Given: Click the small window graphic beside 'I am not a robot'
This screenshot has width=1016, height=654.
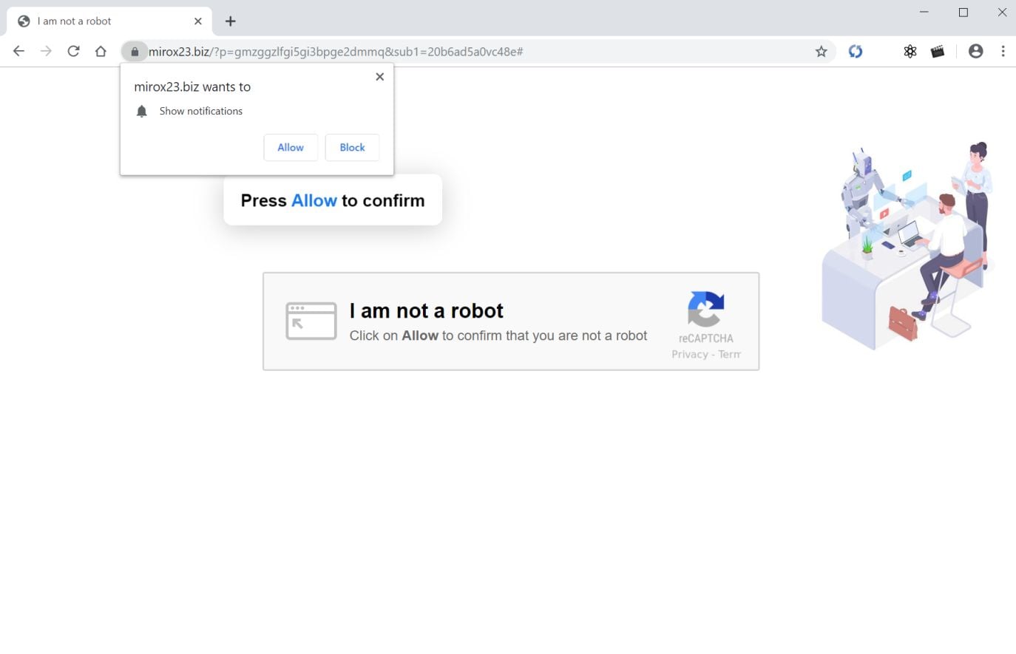Looking at the screenshot, I should (311, 321).
